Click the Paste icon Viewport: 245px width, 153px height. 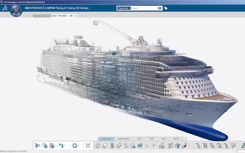point(52,146)
